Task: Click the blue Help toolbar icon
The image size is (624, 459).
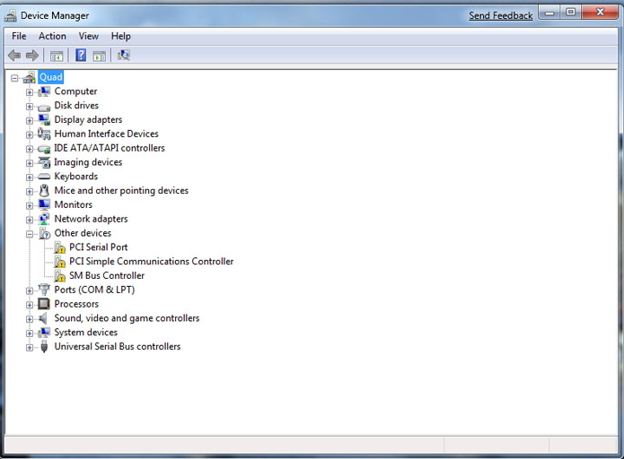Action: click(81, 56)
